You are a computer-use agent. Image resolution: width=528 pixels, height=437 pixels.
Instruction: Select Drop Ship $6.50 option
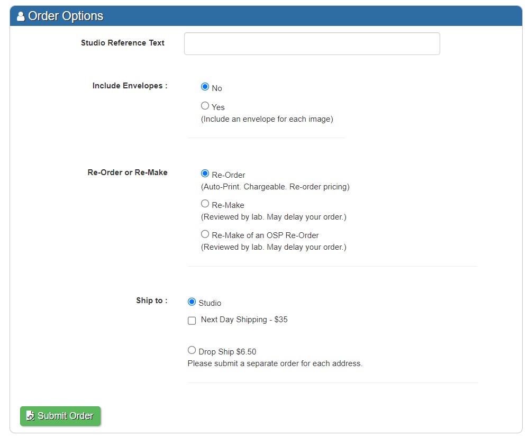192,350
